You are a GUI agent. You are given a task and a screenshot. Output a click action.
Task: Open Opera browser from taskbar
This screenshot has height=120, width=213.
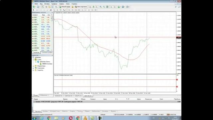click(x=71, y=118)
